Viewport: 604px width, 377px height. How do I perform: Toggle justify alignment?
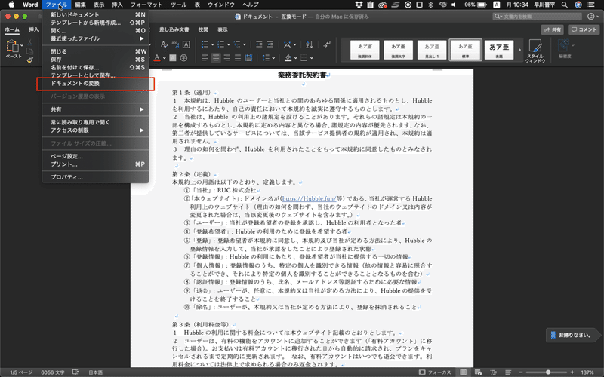(238, 58)
